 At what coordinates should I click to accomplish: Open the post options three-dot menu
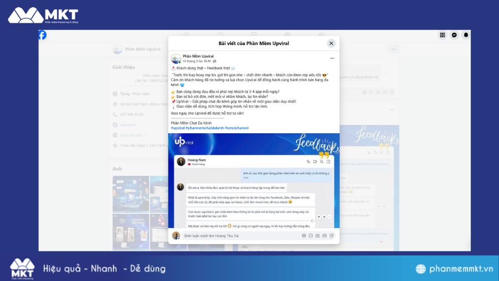click(x=332, y=58)
